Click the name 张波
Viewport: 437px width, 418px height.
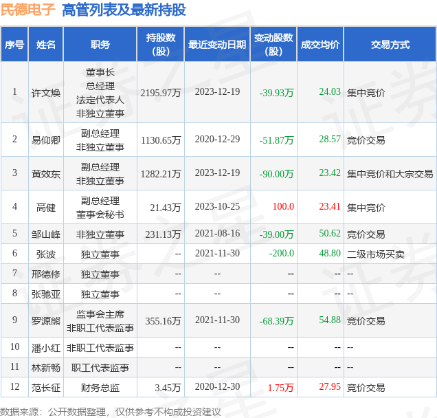[46, 254]
